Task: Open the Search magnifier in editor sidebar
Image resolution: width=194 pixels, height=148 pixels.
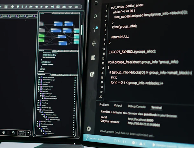Action: pos(95,16)
